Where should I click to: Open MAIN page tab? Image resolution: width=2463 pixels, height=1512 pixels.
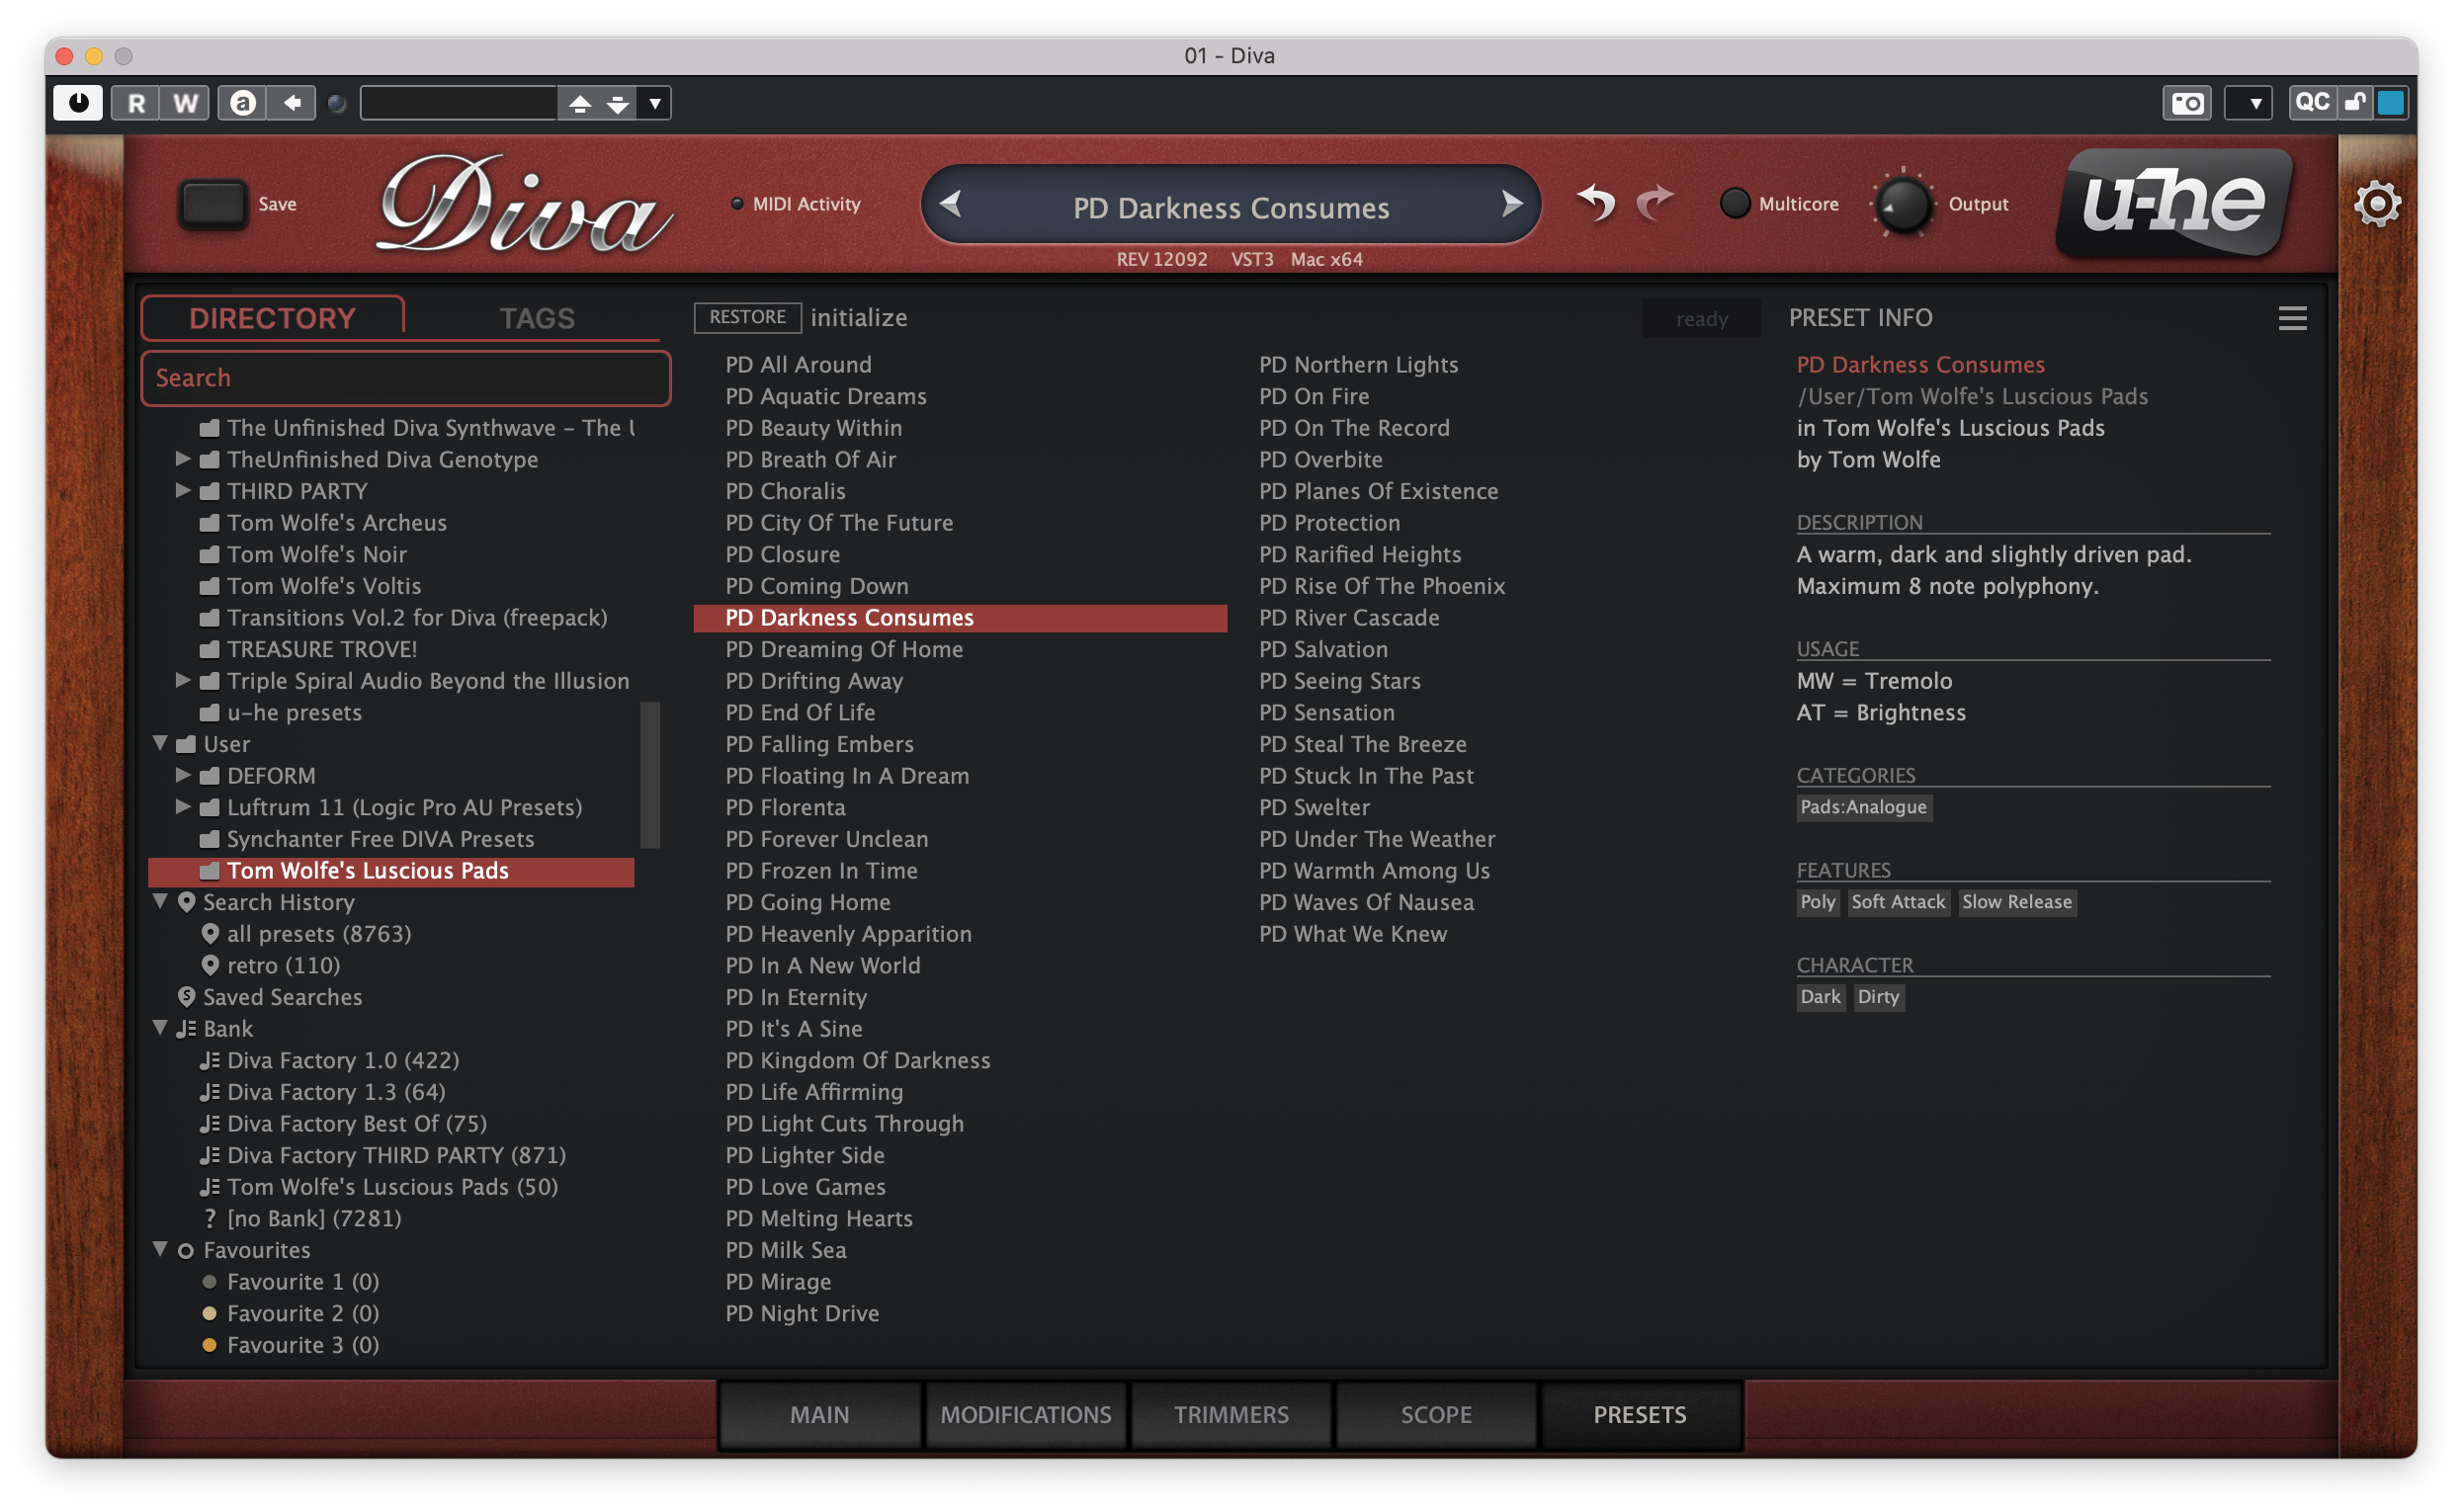(819, 1415)
